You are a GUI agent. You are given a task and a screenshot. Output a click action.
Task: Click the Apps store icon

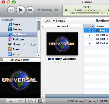click(10, 54)
